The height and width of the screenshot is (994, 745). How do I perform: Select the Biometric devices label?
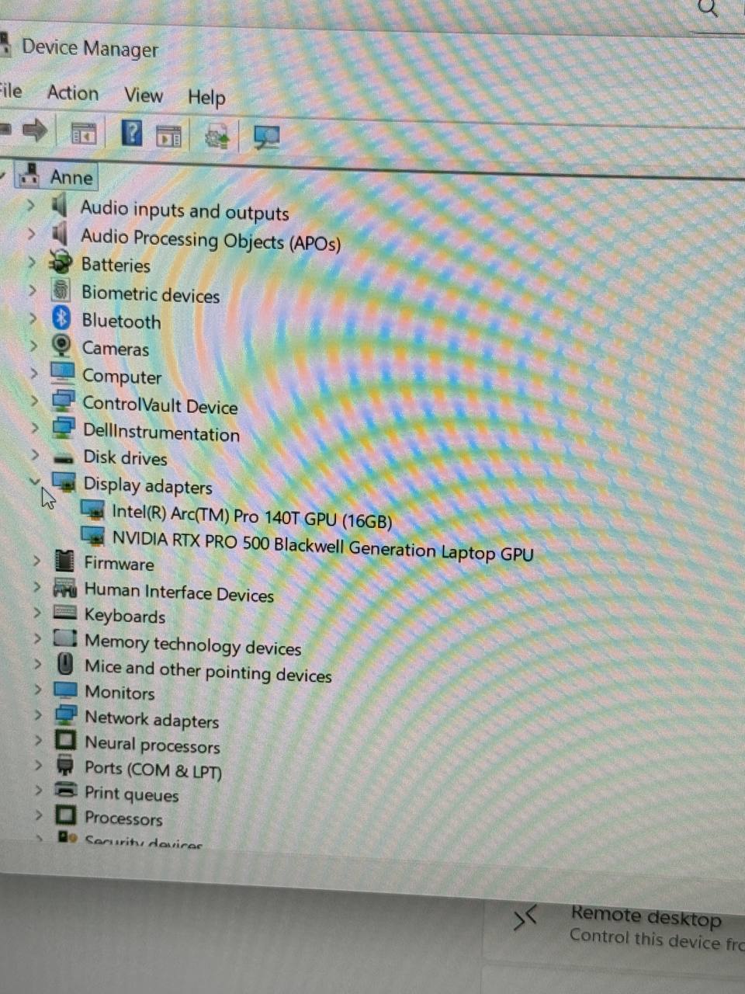tap(151, 294)
